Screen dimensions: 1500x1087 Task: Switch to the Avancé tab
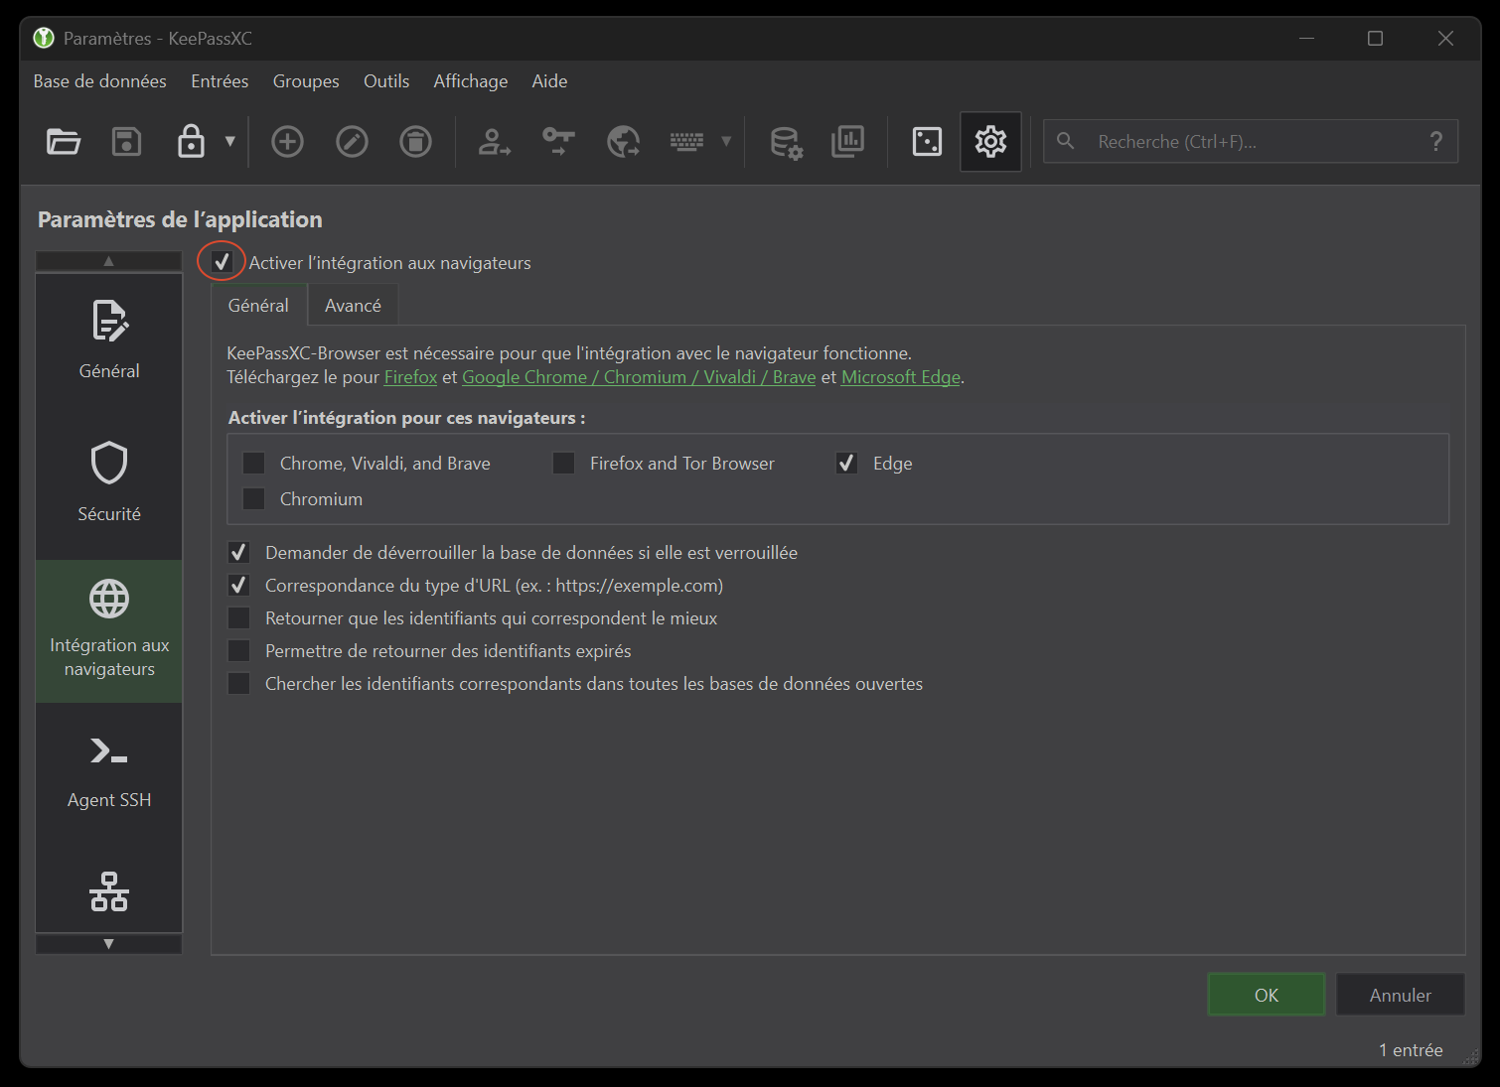coord(353,306)
